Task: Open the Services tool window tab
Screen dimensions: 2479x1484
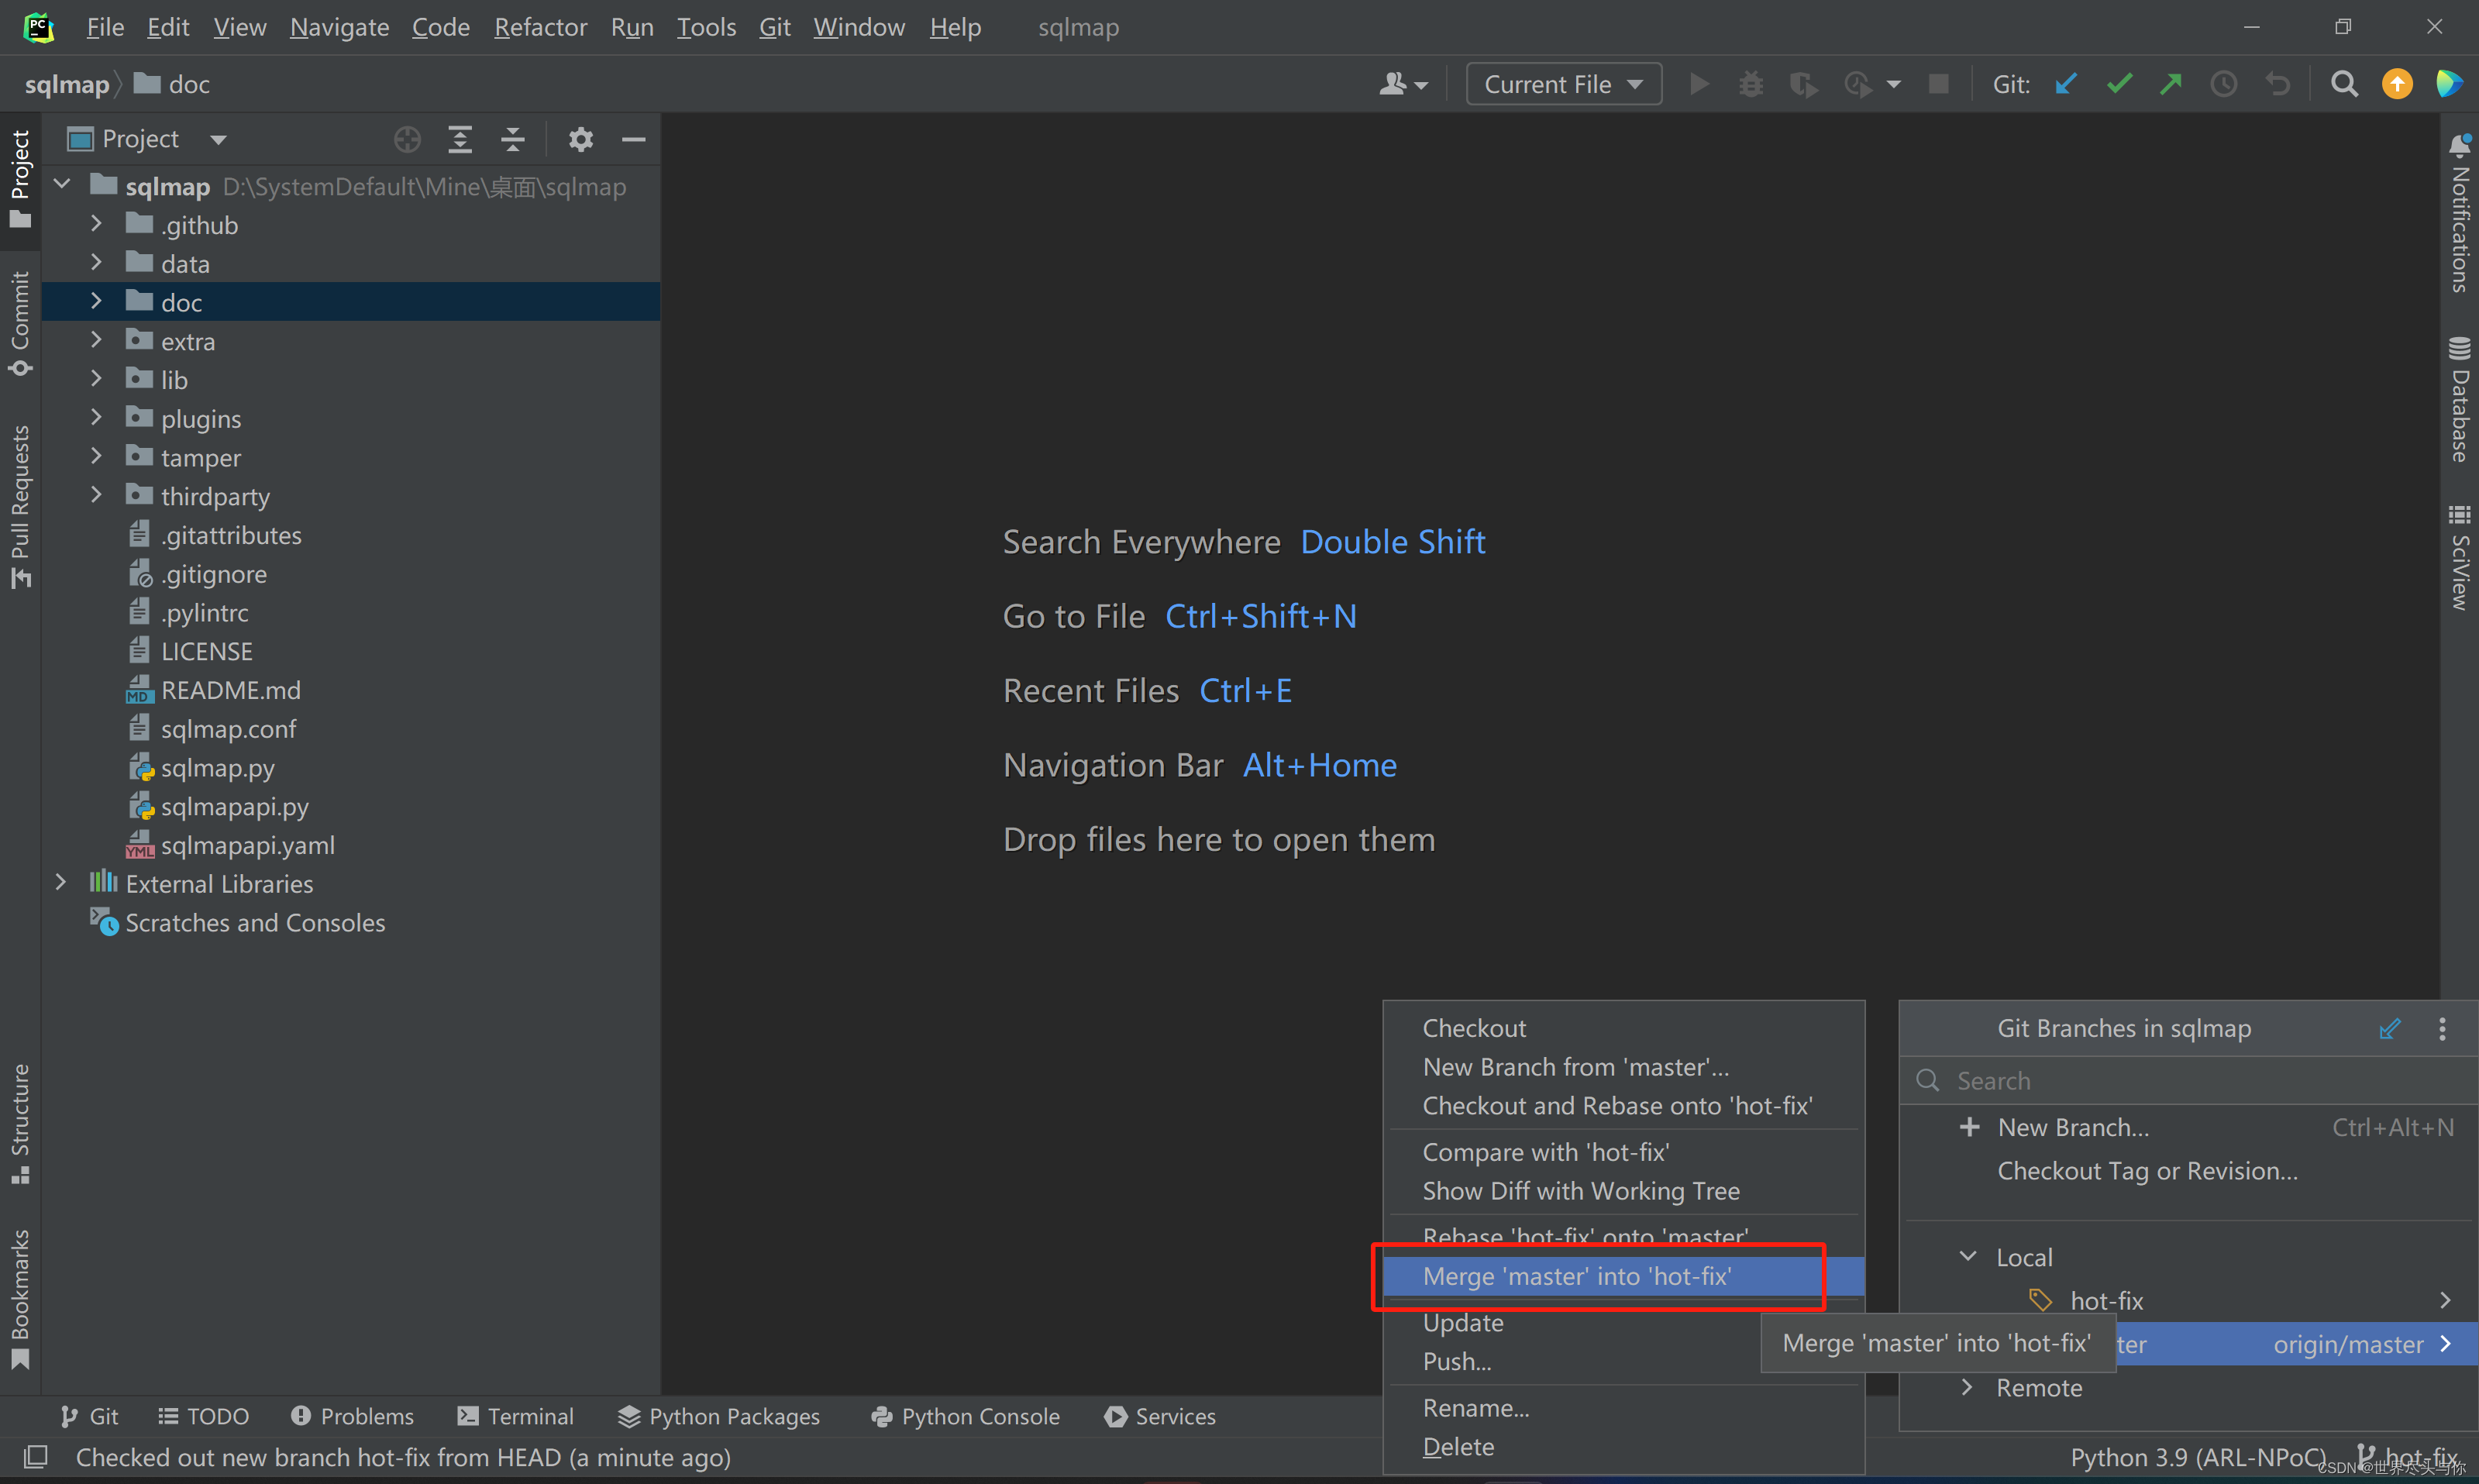Action: tap(1160, 1416)
